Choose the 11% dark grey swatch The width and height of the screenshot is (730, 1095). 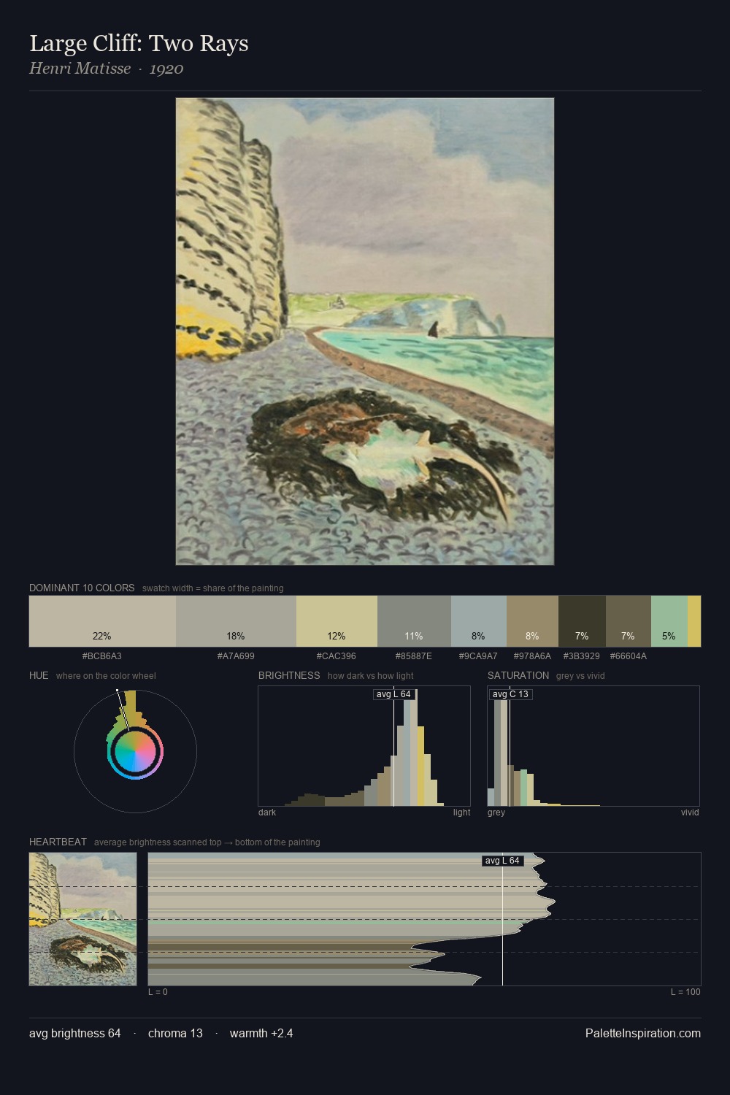414,621
